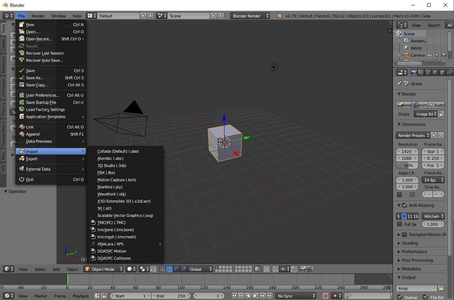The width and height of the screenshot is (454, 300).
Task: Remove render preset with minus button
Action: [441, 136]
